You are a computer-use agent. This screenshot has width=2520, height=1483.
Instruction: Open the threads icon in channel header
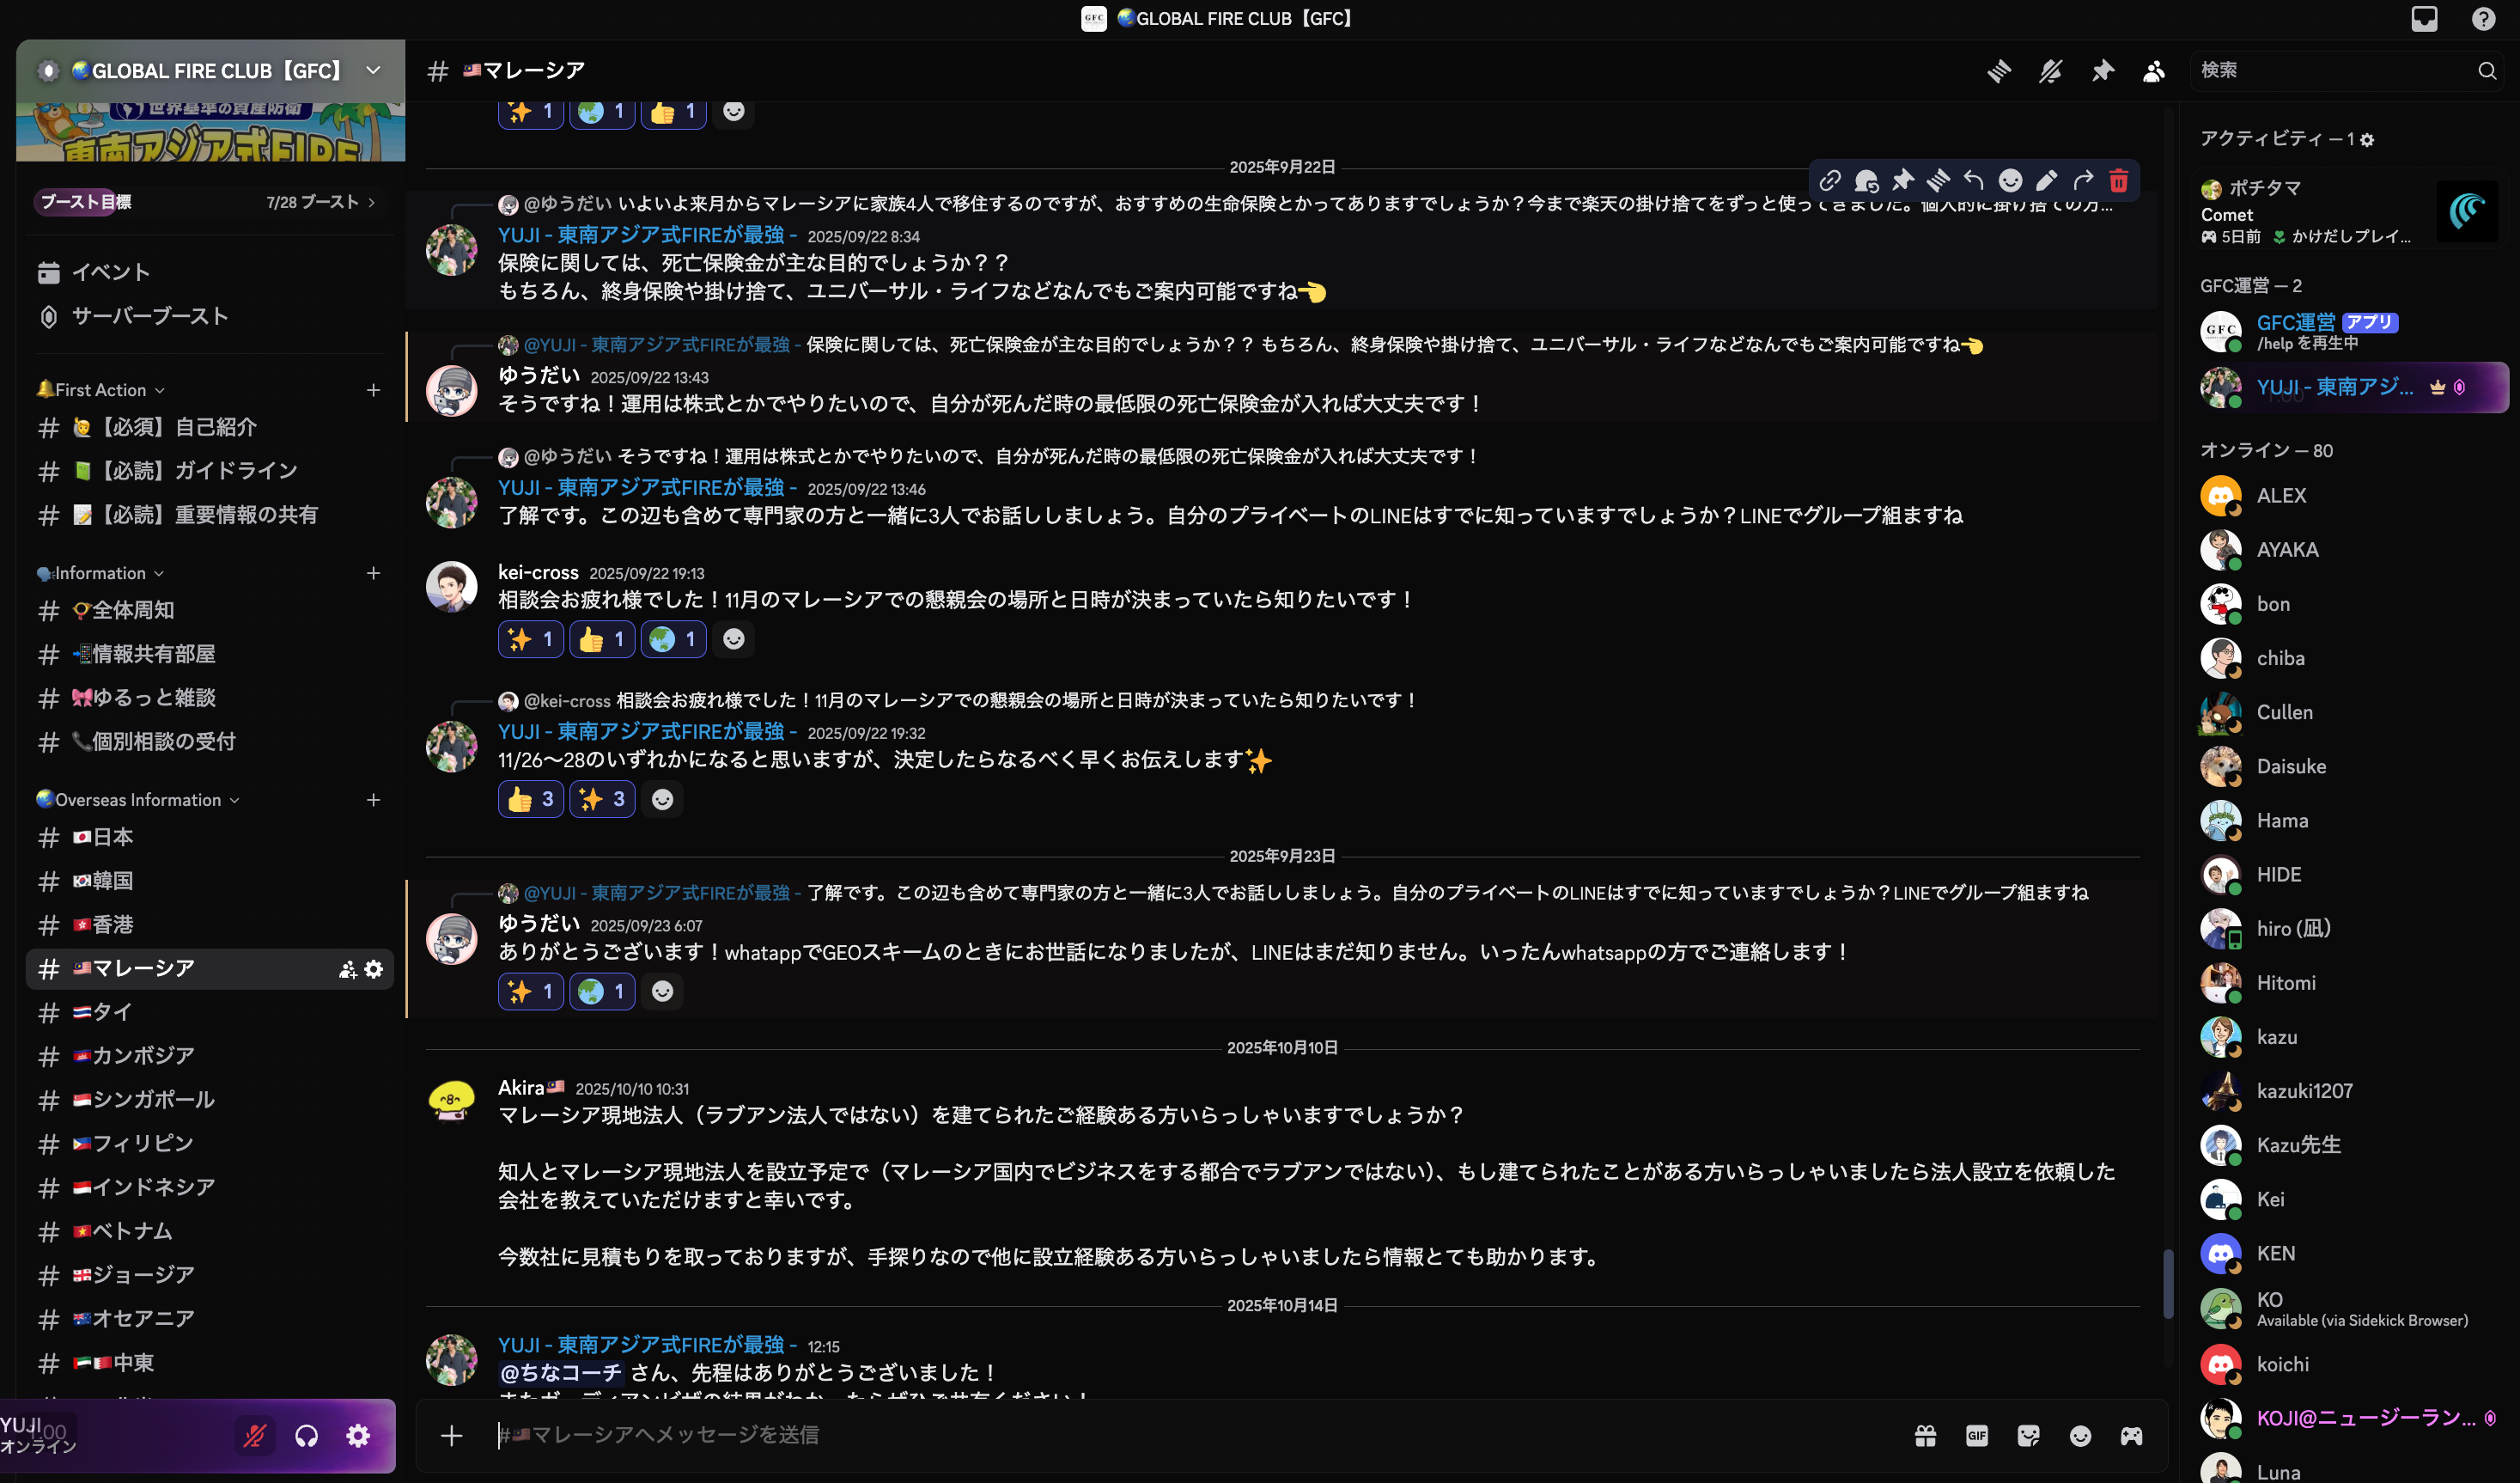pyautogui.click(x=1999, y=71)
